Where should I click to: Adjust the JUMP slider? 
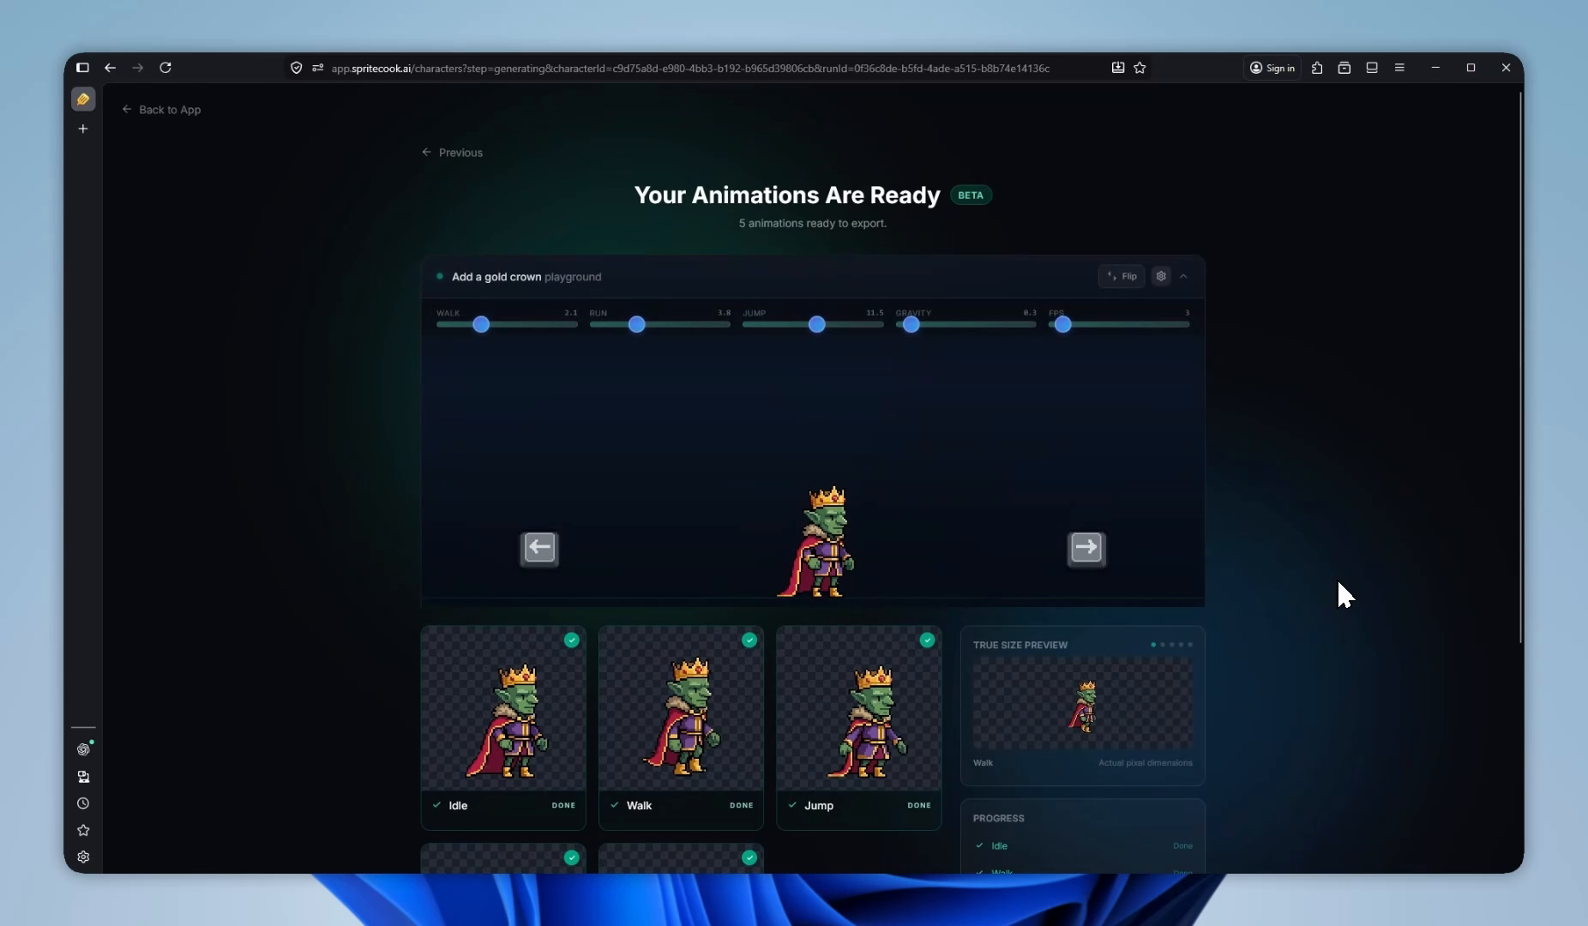point(813,324)
